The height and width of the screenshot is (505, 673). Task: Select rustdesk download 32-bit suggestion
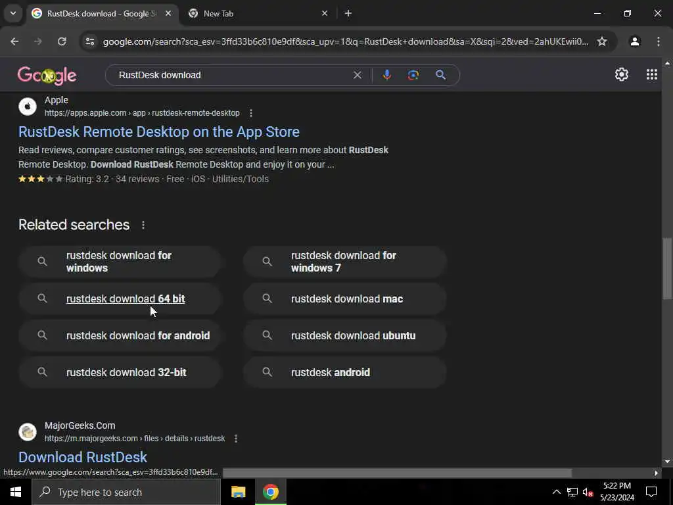pyautogui.click(x=120, y=372)
